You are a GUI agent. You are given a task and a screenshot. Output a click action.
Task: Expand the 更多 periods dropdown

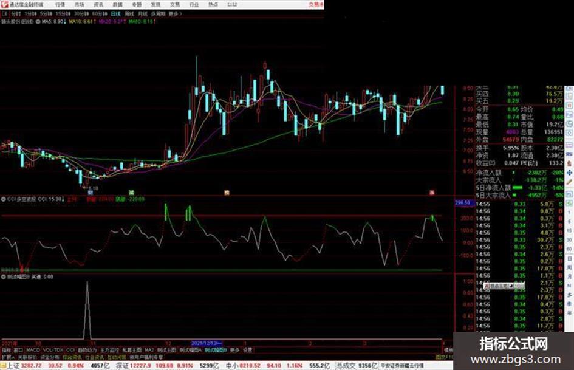click(175, 13)
